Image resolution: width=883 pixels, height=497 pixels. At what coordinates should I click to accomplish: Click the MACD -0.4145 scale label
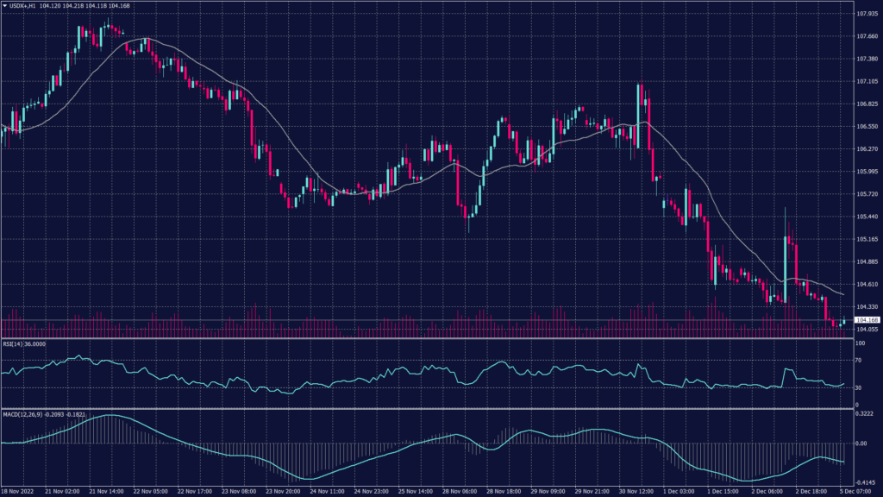pyautogui.click(x=865, y=481)
